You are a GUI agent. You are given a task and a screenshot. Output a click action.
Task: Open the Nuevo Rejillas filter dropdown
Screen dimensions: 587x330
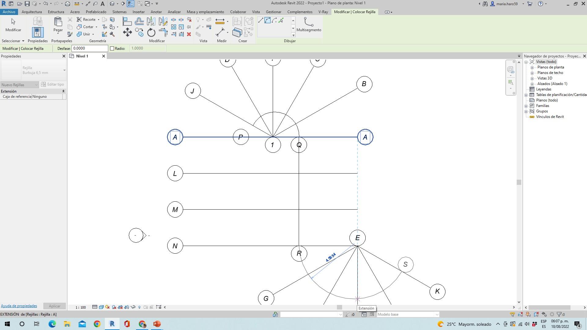pos(20,85)
